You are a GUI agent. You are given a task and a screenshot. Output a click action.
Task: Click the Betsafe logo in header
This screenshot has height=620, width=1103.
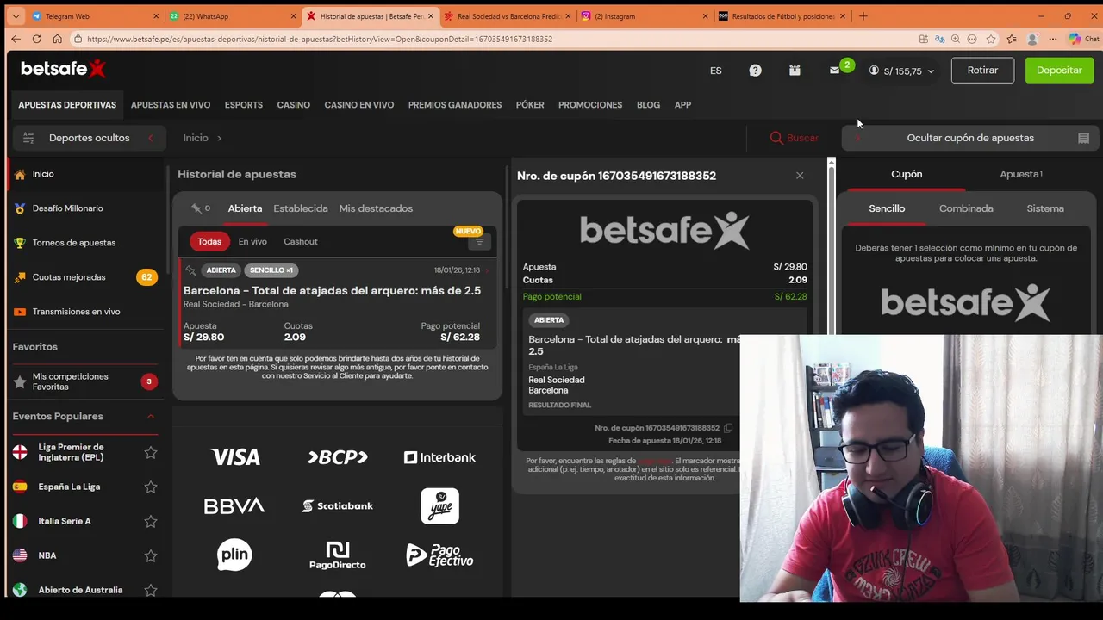(x=63, y=69)
